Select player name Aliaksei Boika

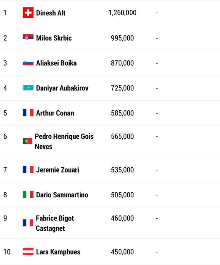pyautogui.click(x=56, y=63)
